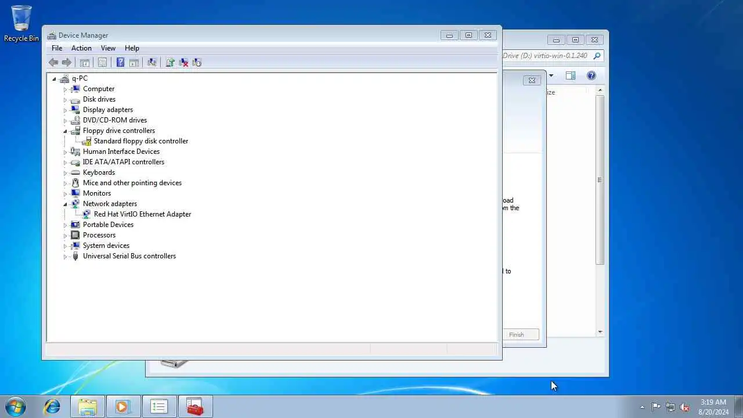The height and width of the screenshot is (418, 743).
Task: Click the Finish button in the wizard
Action: (520, 334)
